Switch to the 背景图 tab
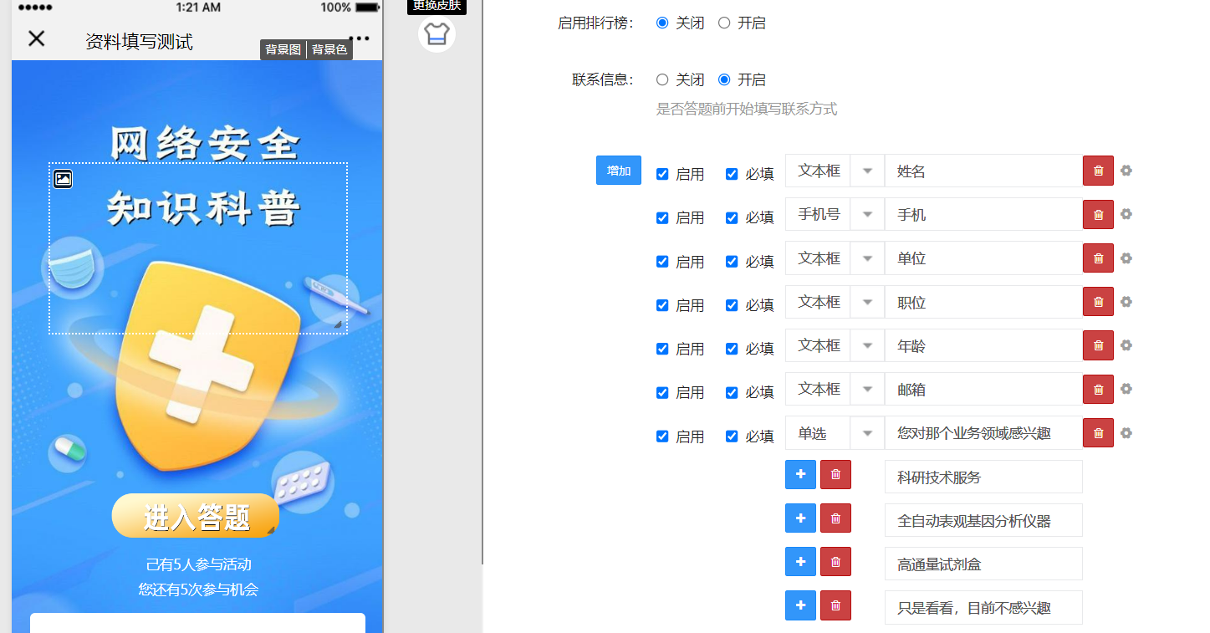The height and width of the screenshot is (633, 1210). (283, 49)
